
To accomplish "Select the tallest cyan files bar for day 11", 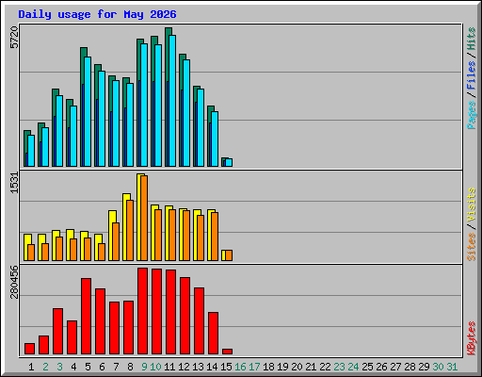I will [x=172, y=101].
